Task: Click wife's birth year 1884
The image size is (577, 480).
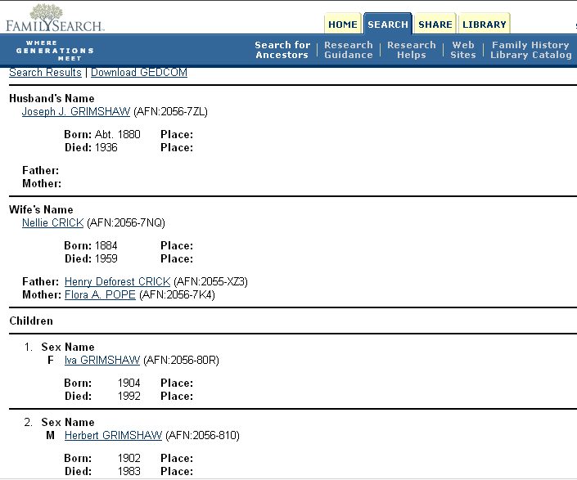Action: point(106,245)
